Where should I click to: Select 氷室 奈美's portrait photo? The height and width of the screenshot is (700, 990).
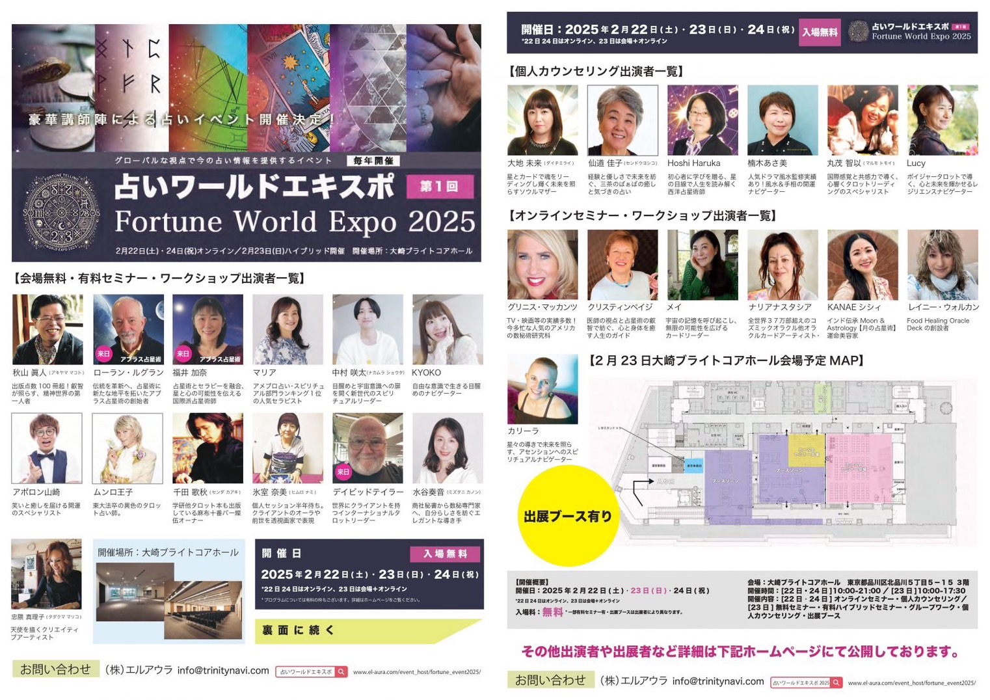(288, 448)
